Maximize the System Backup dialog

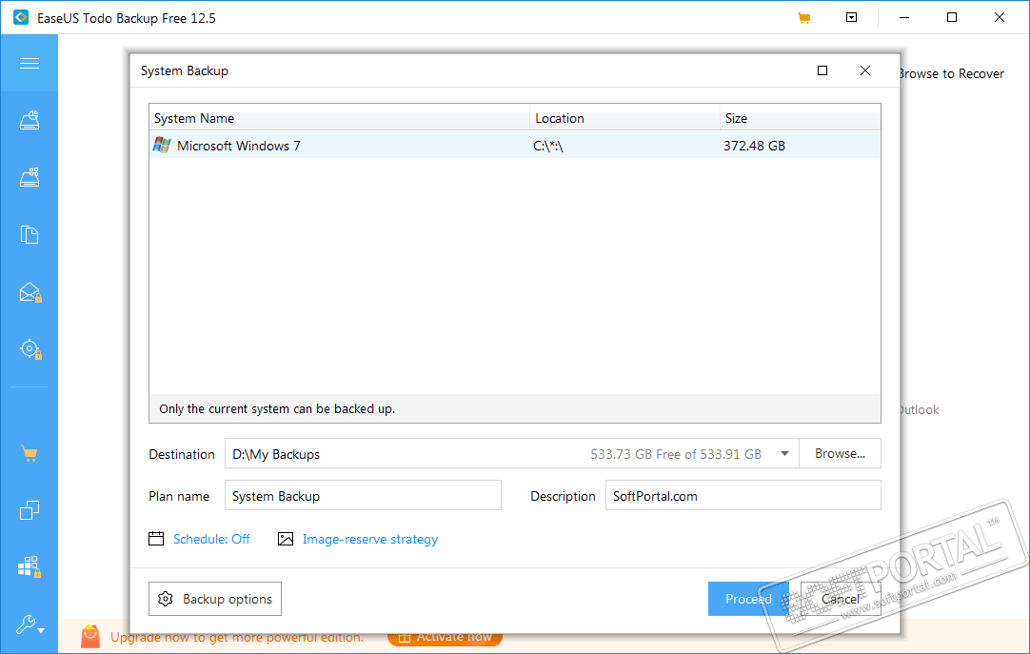(822, 70)
